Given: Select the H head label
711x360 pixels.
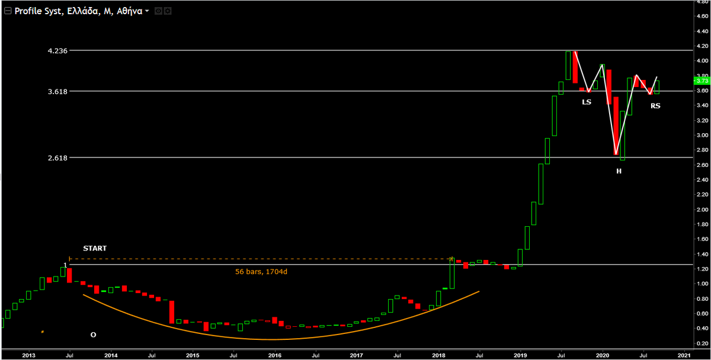Looking at the screenshot, I should [619, 171].
